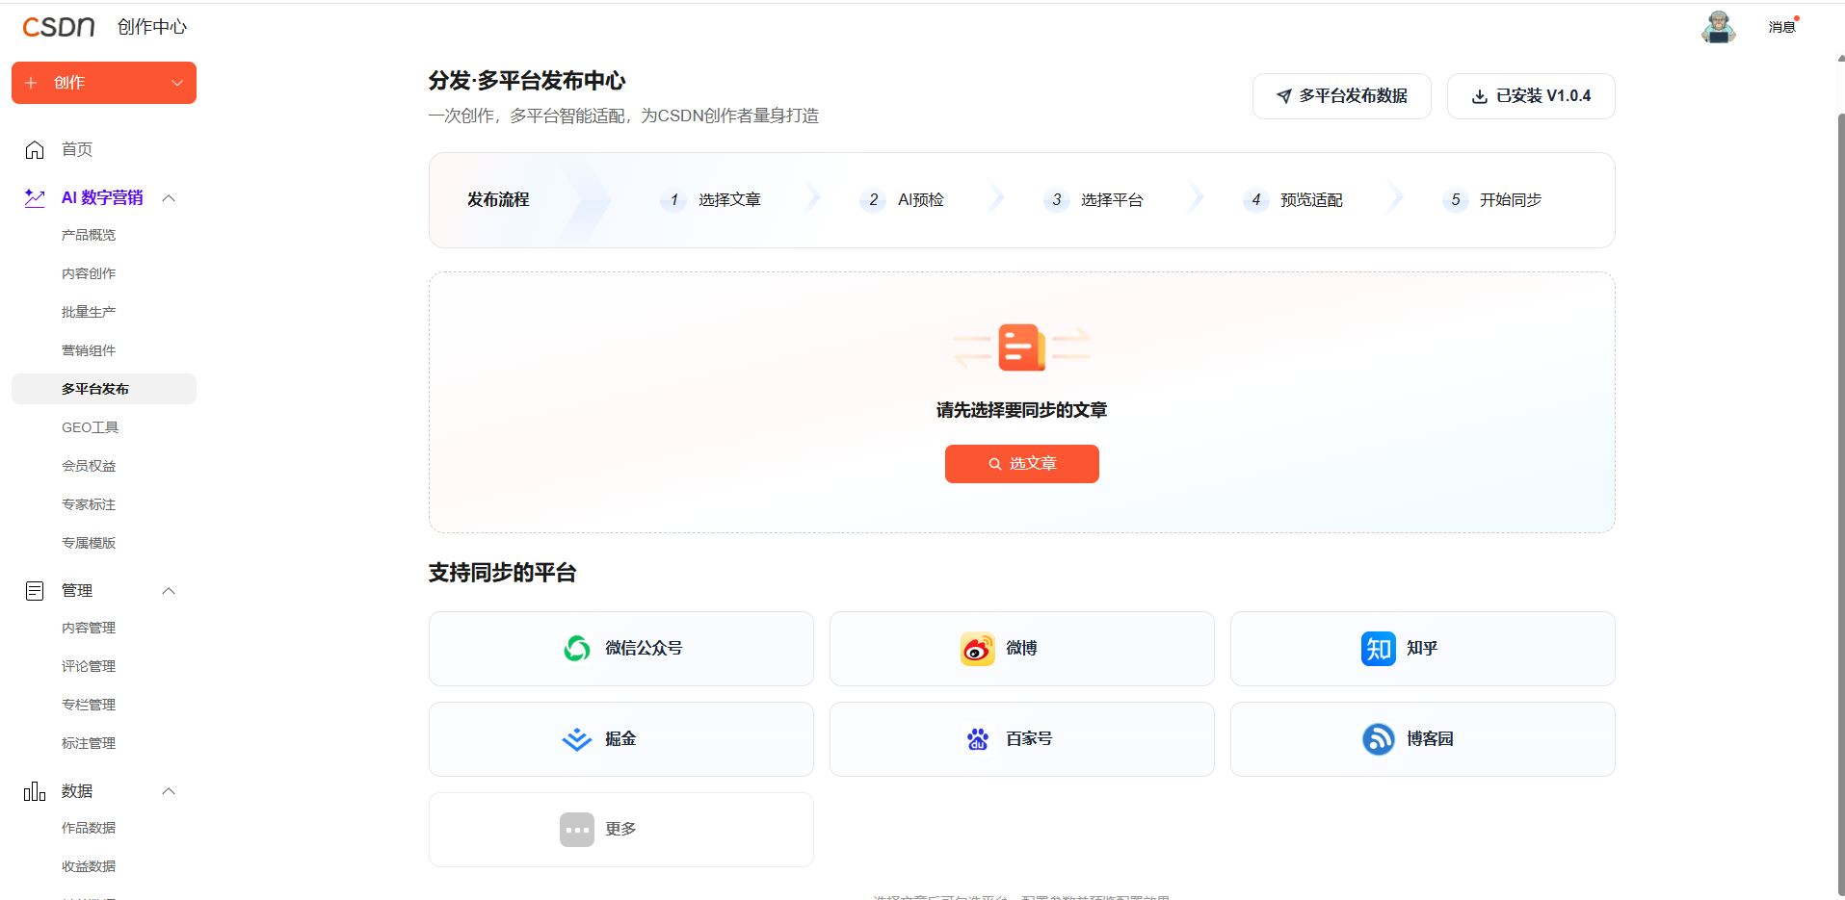1845x900 pixels.
Task: Click the 创作中心 header text
Action: 152,27
